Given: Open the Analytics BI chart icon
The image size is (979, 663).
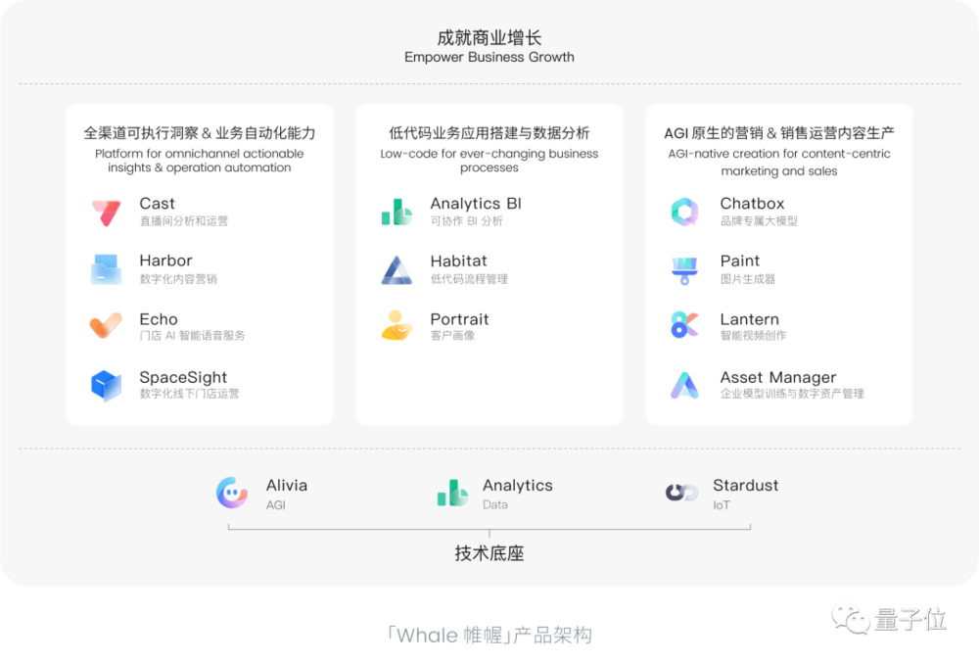Looking at the screenshot, I should coord(396,212).
